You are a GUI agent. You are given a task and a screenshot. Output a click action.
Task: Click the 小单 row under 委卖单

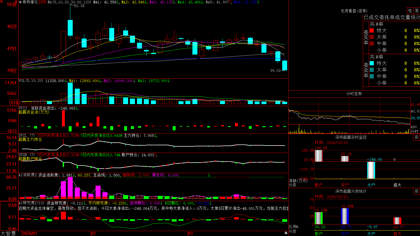pyautogui.click(x=395, y=83)
